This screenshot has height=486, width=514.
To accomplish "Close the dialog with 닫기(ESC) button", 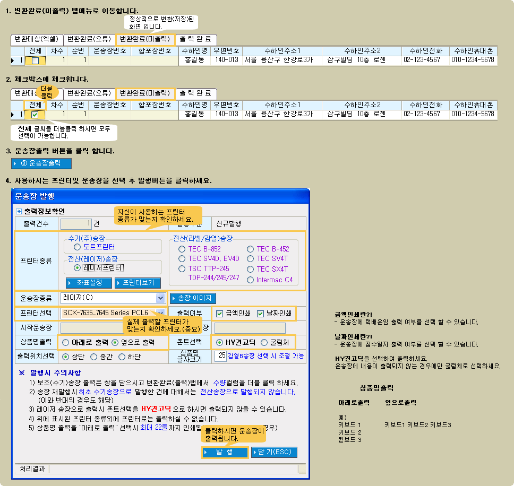I will pyautogui.click(x=274, y=452).
